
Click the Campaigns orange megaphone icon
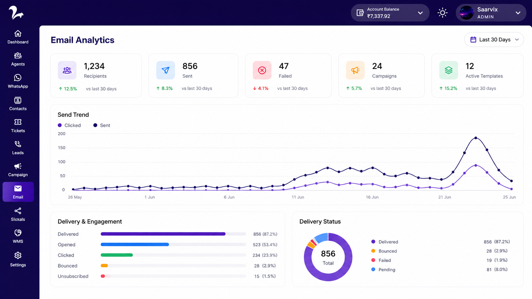[x=355, y=70]
